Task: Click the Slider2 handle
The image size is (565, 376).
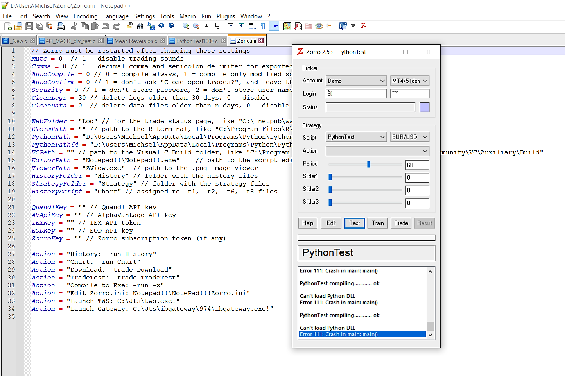Action: pos(330,190)
